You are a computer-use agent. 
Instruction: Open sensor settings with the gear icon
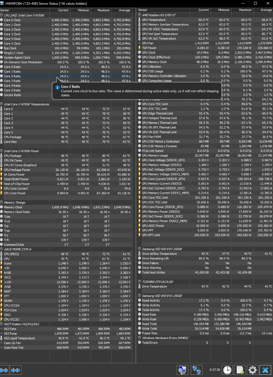(x=252, y=370)
